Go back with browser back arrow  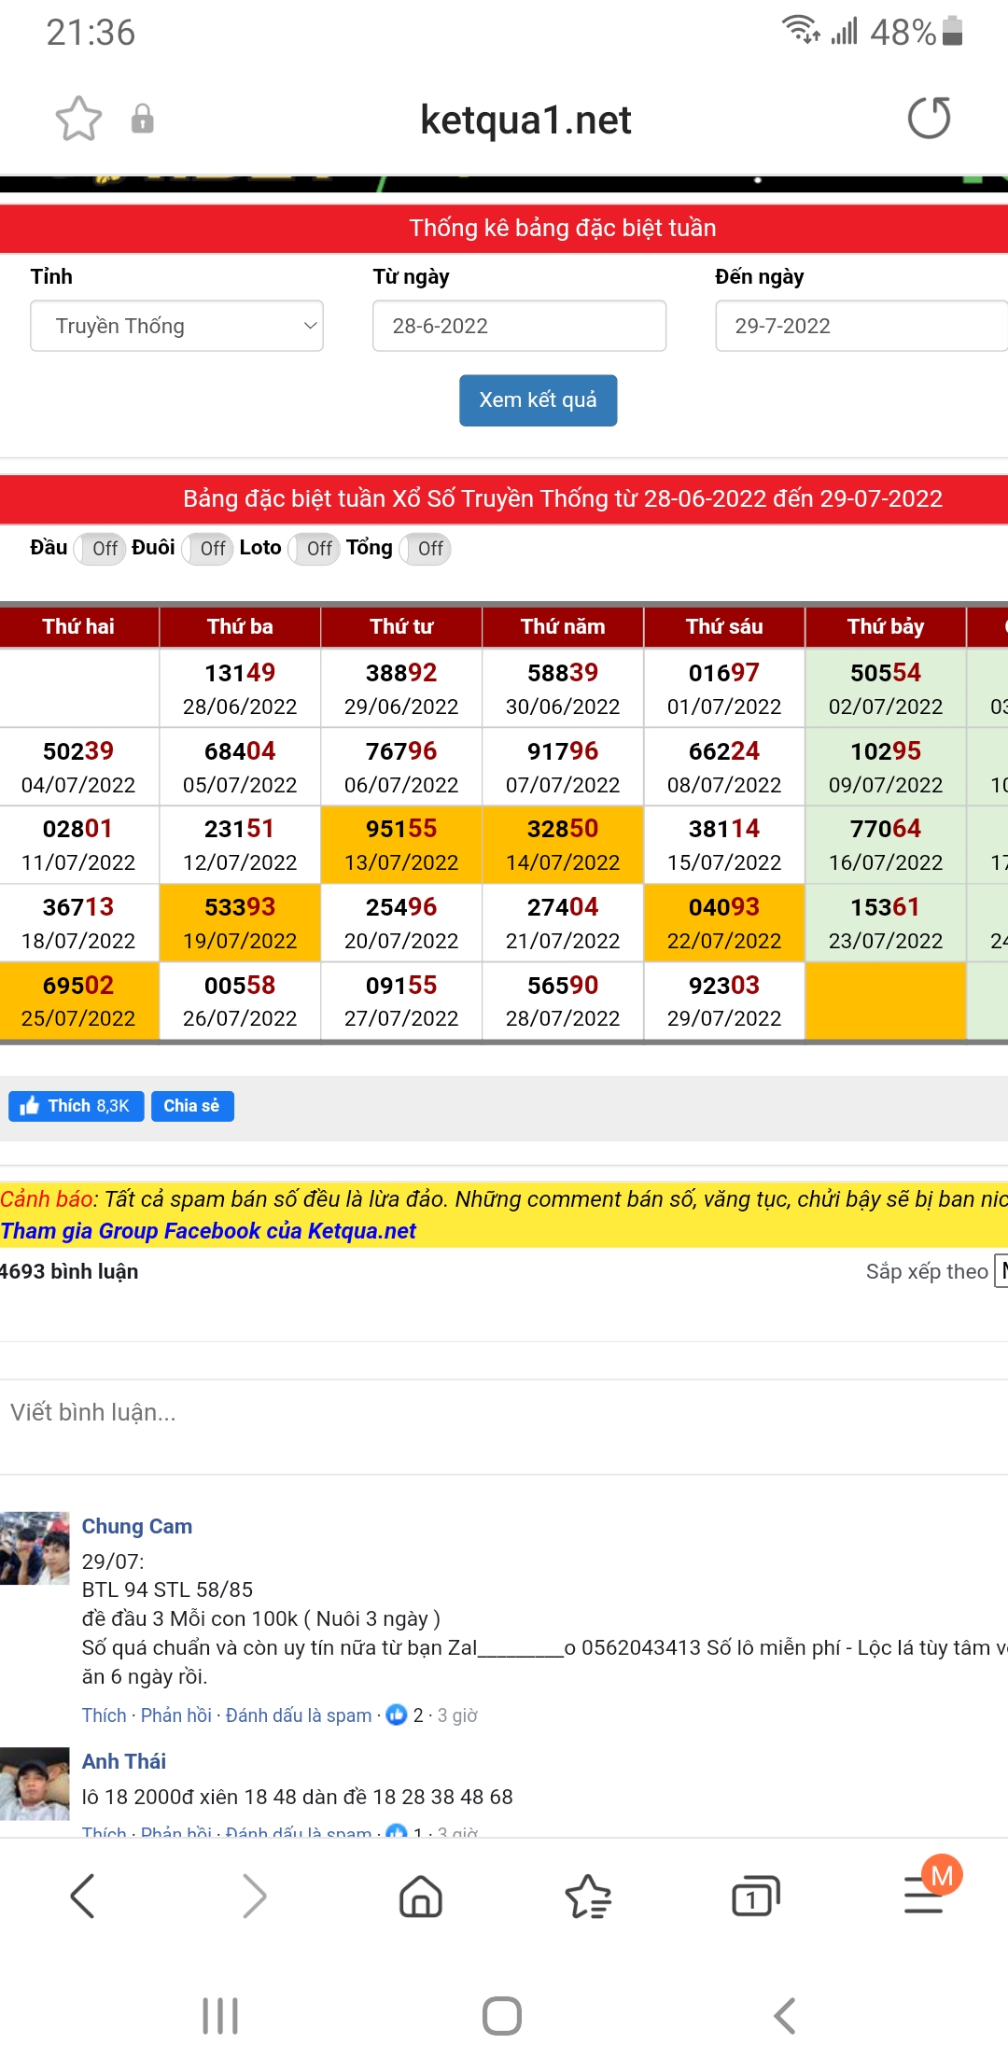(x=83, y=1897)
